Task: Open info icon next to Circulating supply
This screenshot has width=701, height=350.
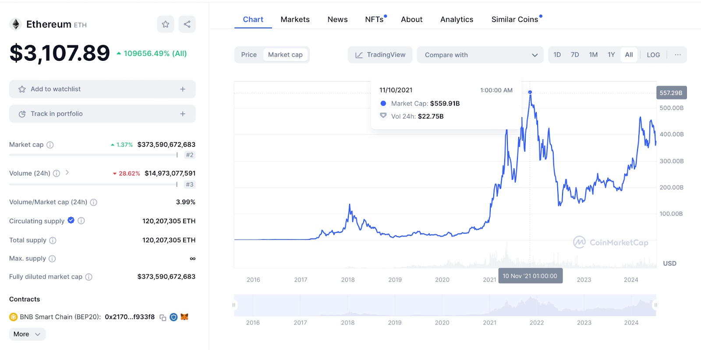Action: coord(81,221)
